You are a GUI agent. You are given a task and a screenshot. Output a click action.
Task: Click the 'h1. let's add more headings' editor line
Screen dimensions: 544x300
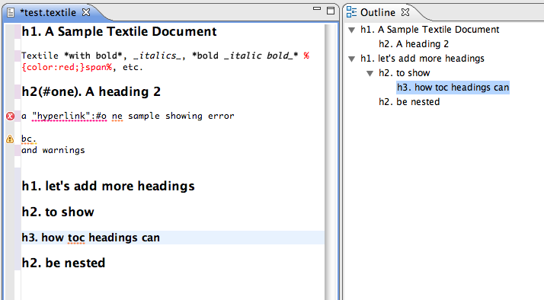coord(108,187)
